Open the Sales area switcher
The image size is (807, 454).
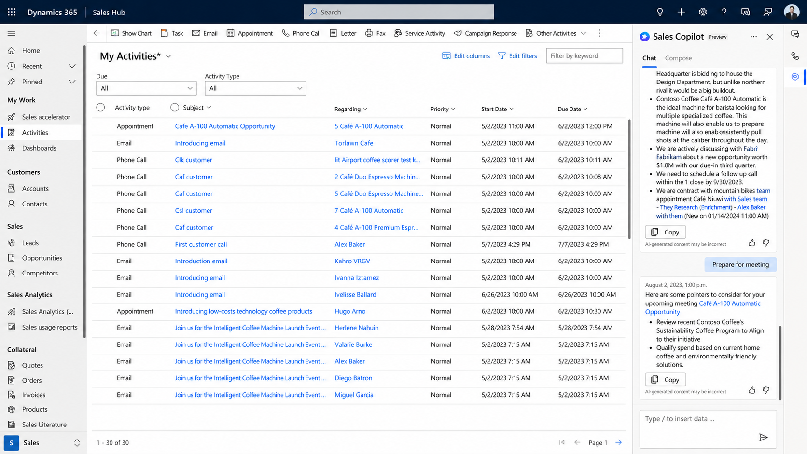point(43,443)
